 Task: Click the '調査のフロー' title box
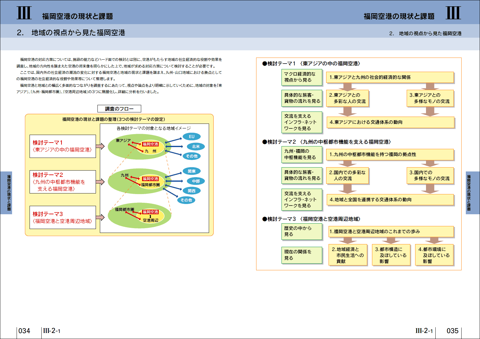(x=119, y=109)
